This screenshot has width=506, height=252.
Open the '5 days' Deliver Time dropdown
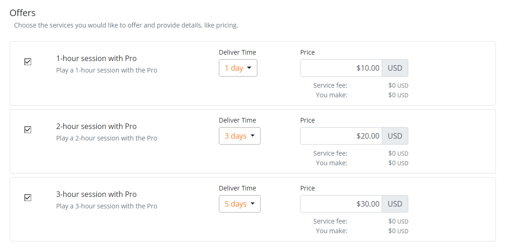(239, 204)
